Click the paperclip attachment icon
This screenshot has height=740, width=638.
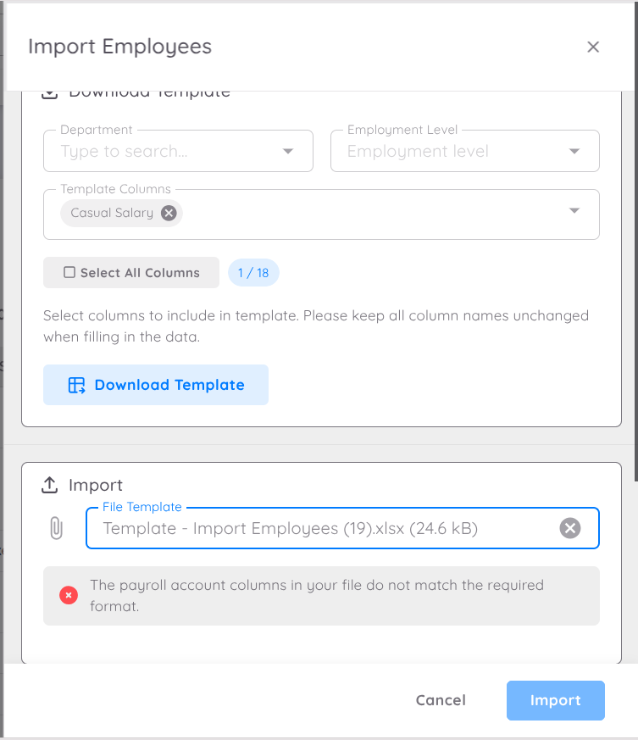(x=56, y=528)
